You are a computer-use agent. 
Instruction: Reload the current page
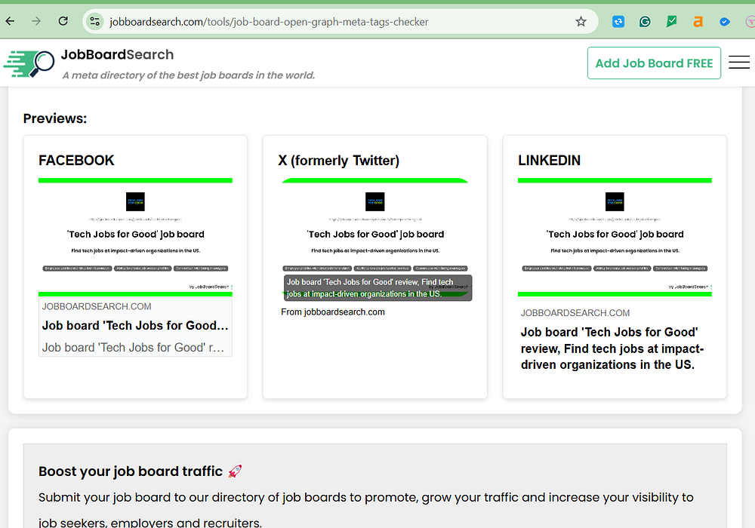[x=63, y=21]
